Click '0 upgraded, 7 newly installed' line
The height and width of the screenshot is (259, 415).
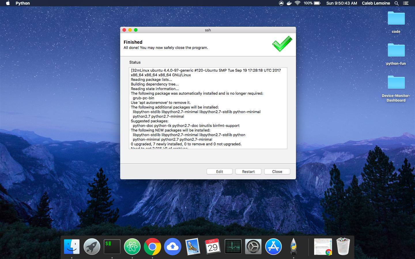coord(186,144)
